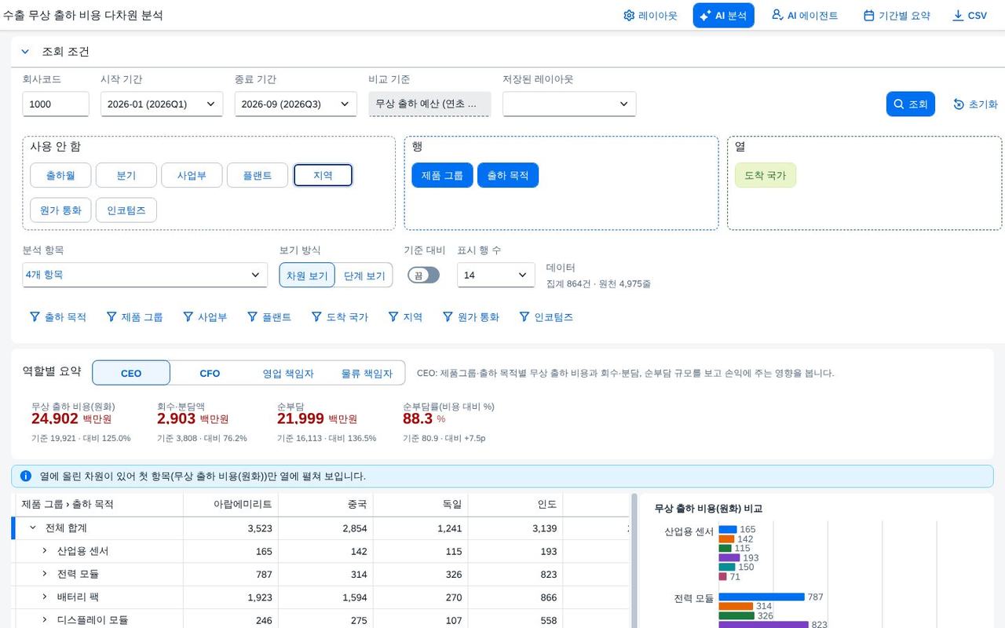Select the 분기 dimension chip

tap(126, 176)
